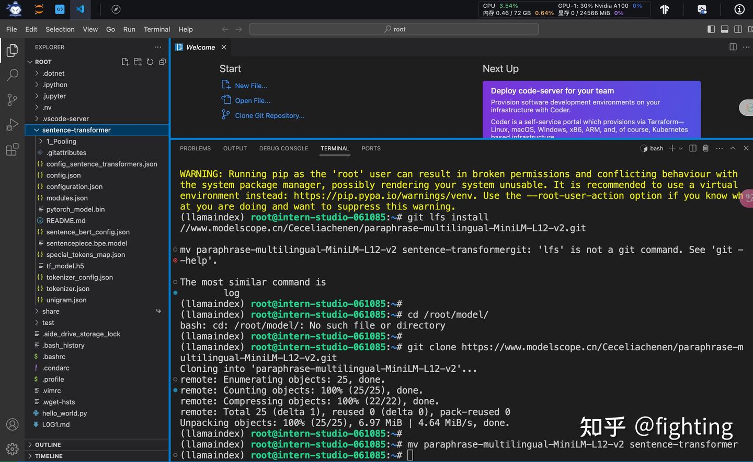Expand the test folder
The image size is (753, 462).
point(97,323)
